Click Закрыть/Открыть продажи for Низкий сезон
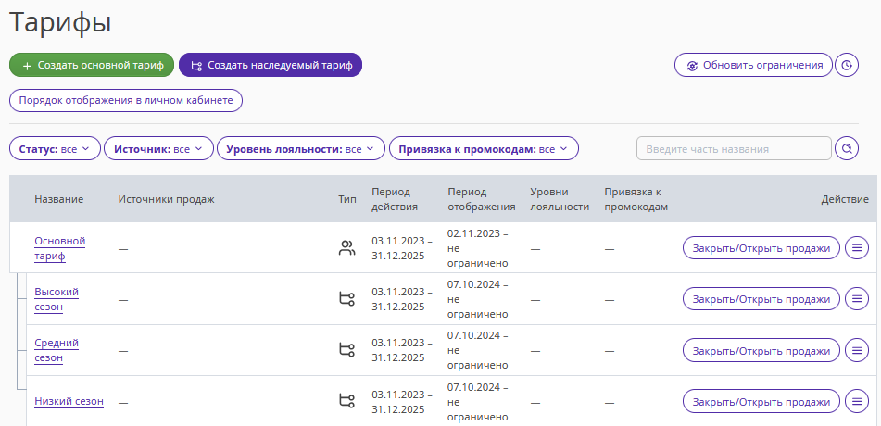The image size is (881, 426). coord(761,401)
